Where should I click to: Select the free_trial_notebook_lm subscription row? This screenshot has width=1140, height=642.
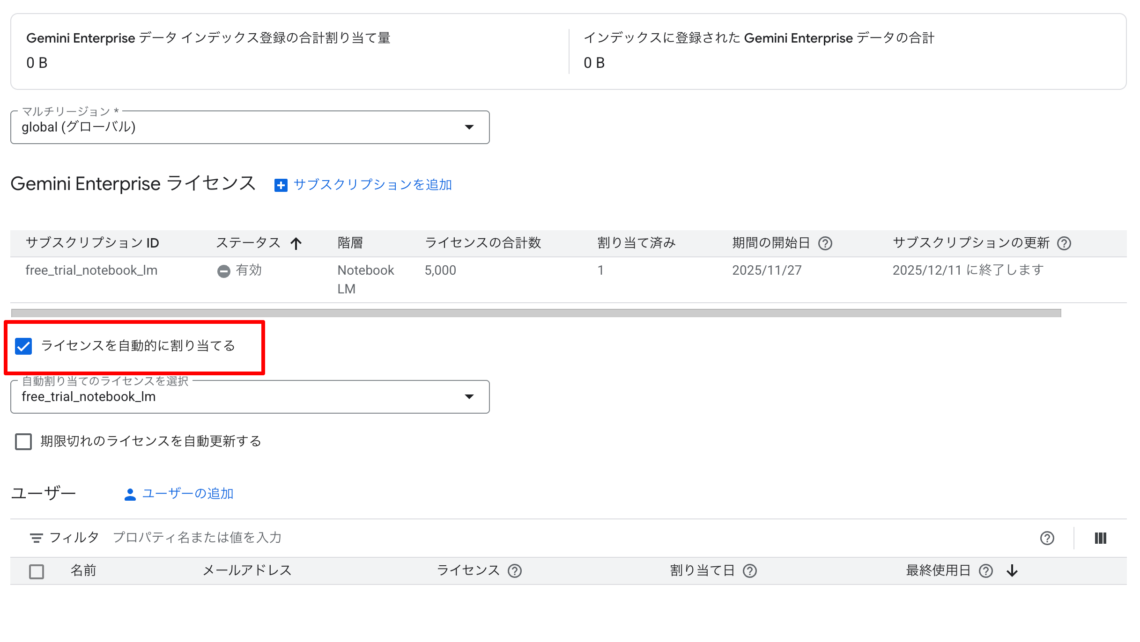tap(92, 270)
